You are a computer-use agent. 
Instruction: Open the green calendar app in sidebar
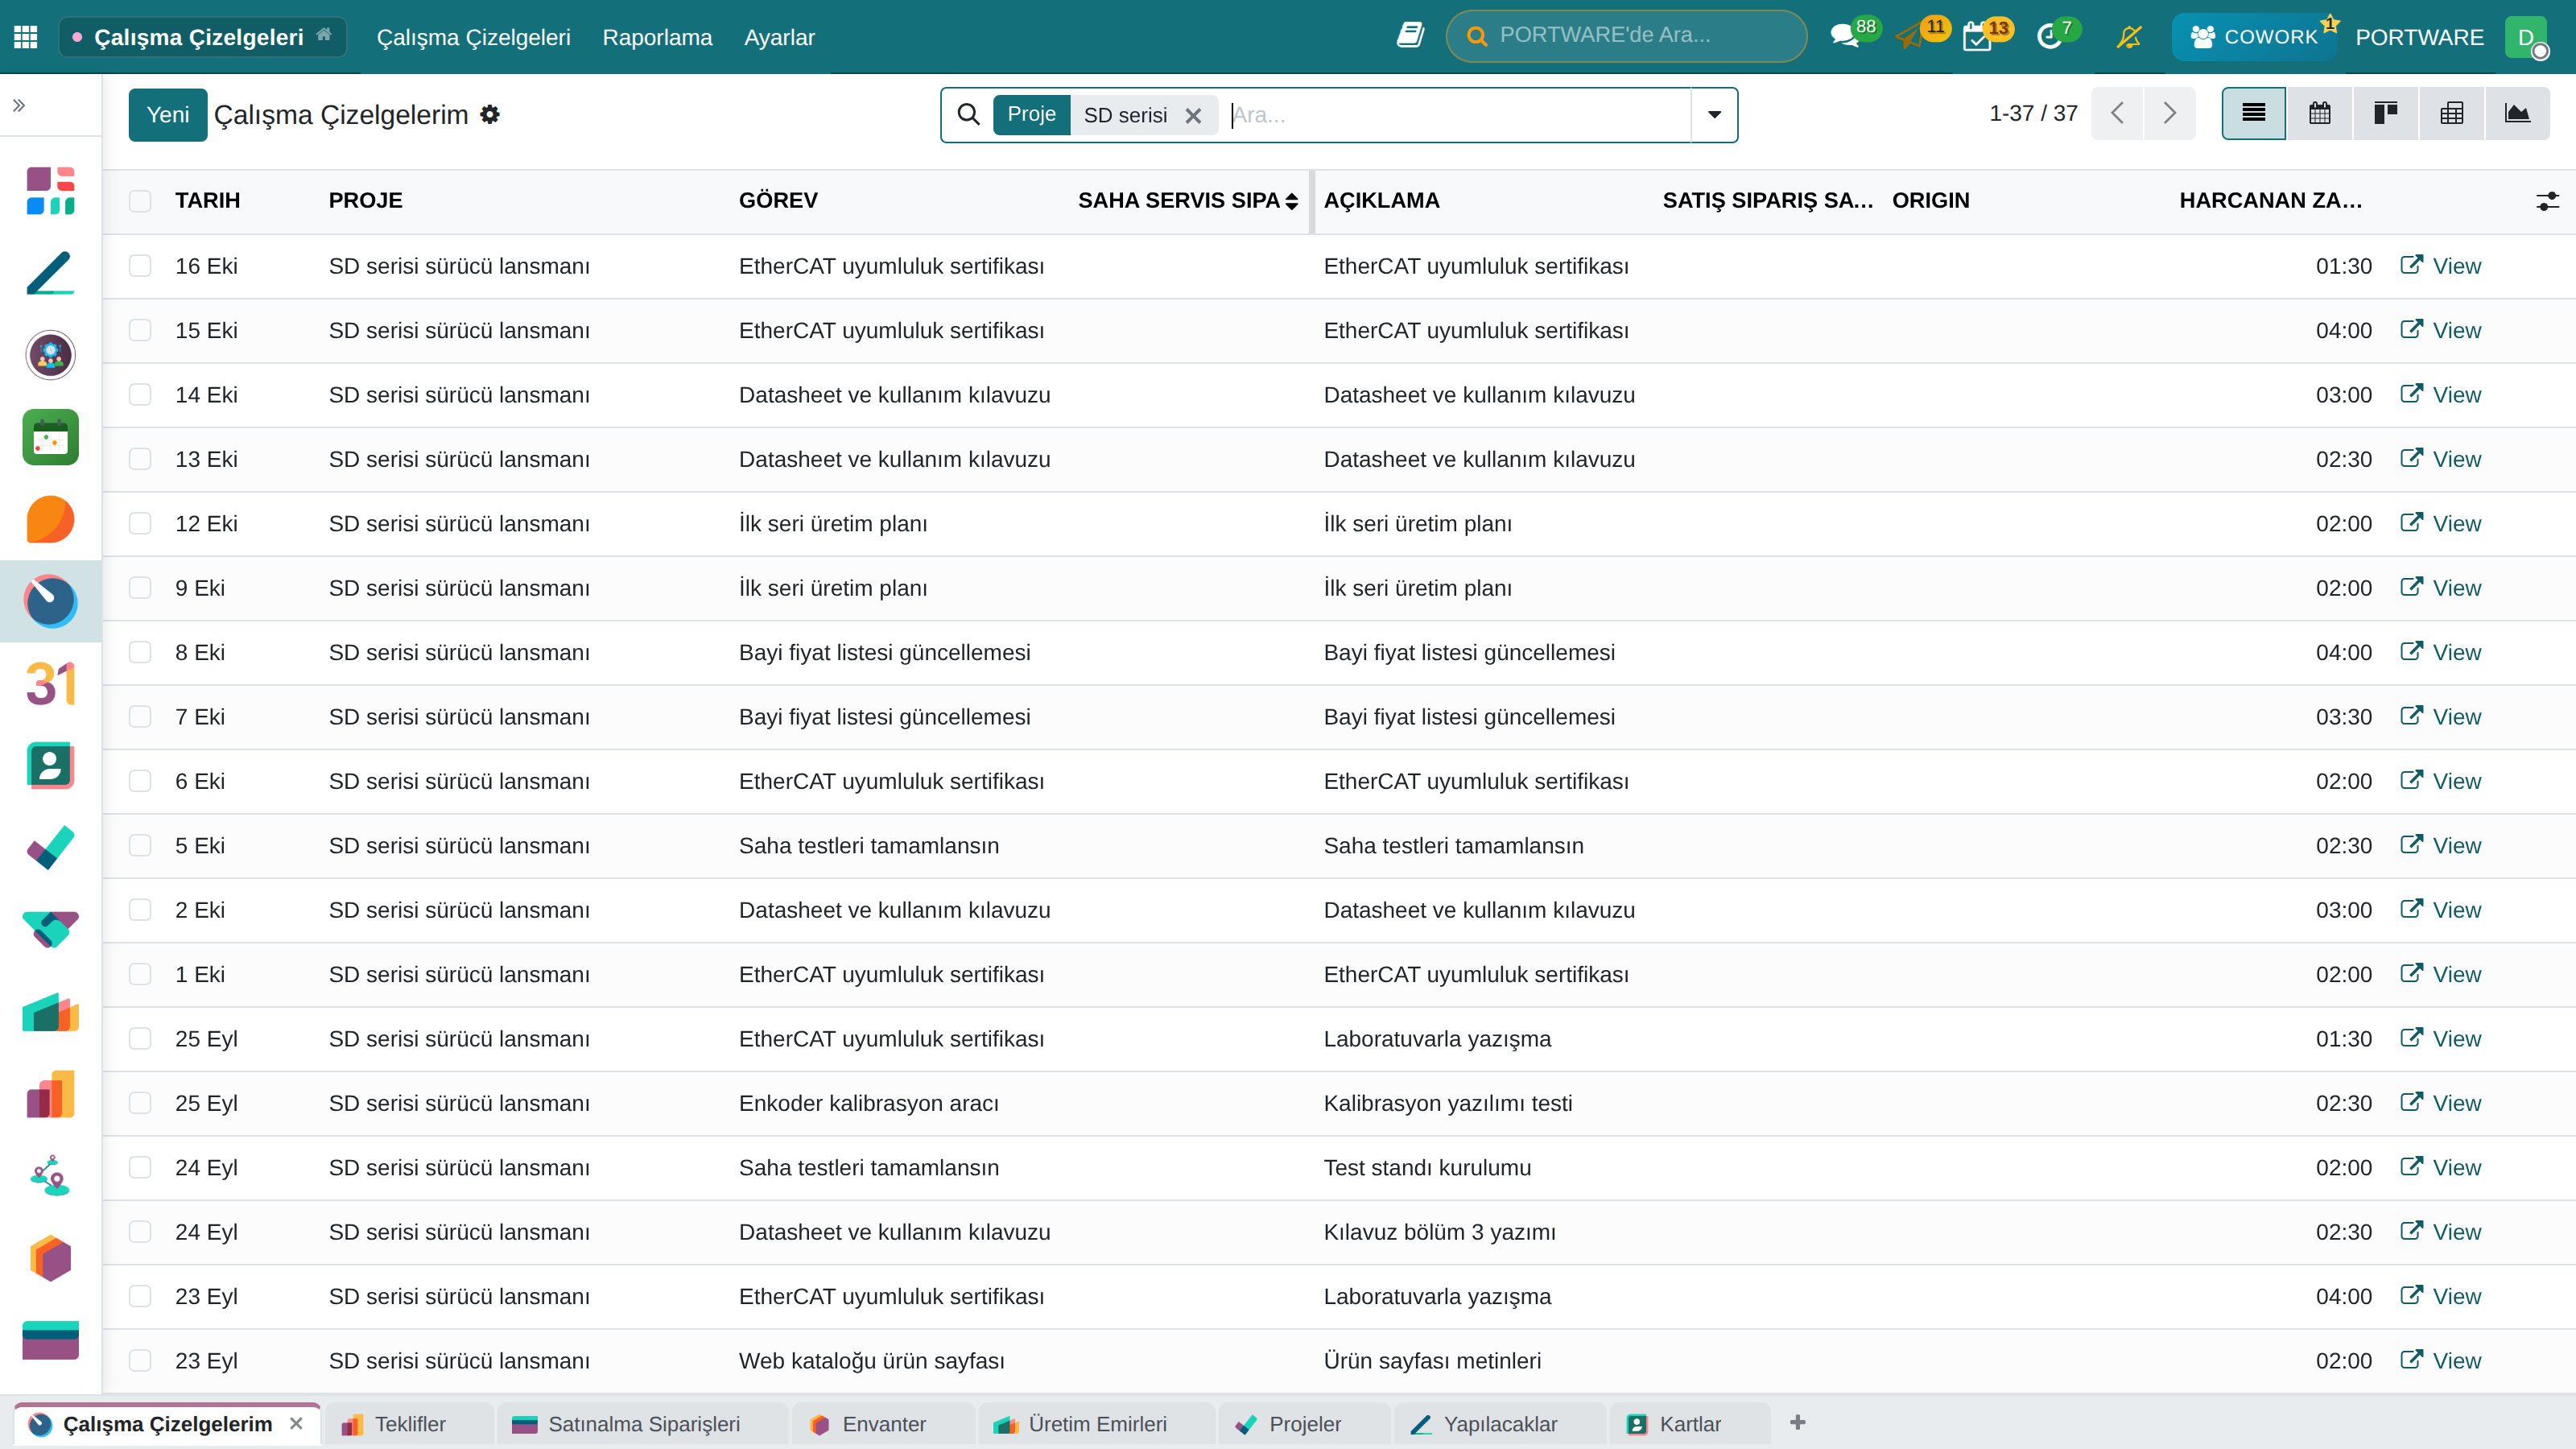tap(50, 437)
